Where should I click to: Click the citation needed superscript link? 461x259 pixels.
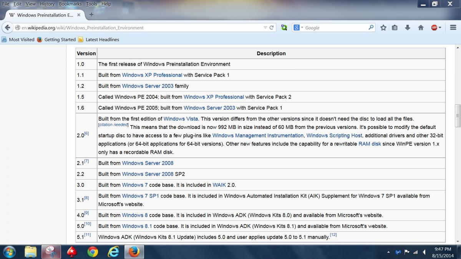pos(113,125)
